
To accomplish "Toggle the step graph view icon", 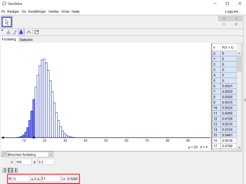I will pos(14,32).
